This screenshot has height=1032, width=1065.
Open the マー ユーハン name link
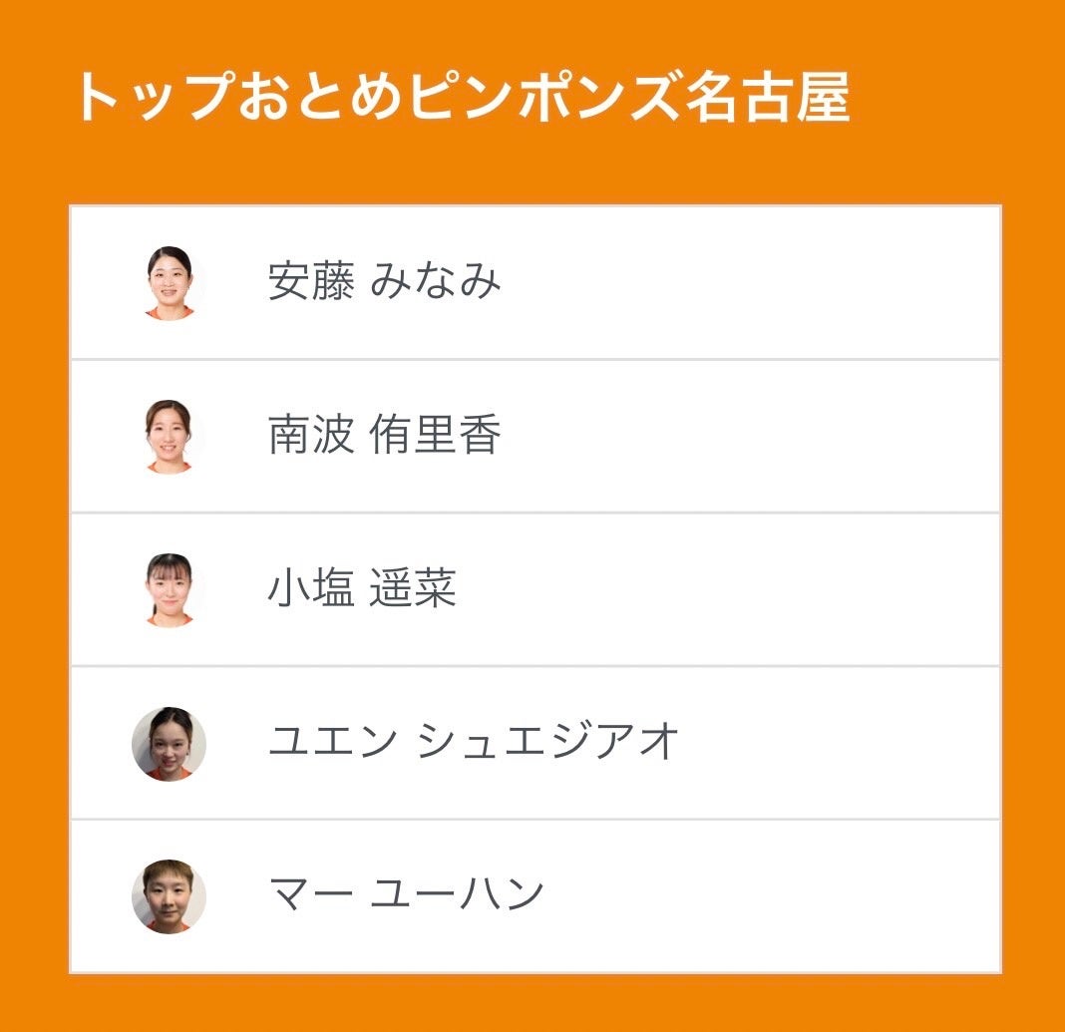tap(406, 892)
